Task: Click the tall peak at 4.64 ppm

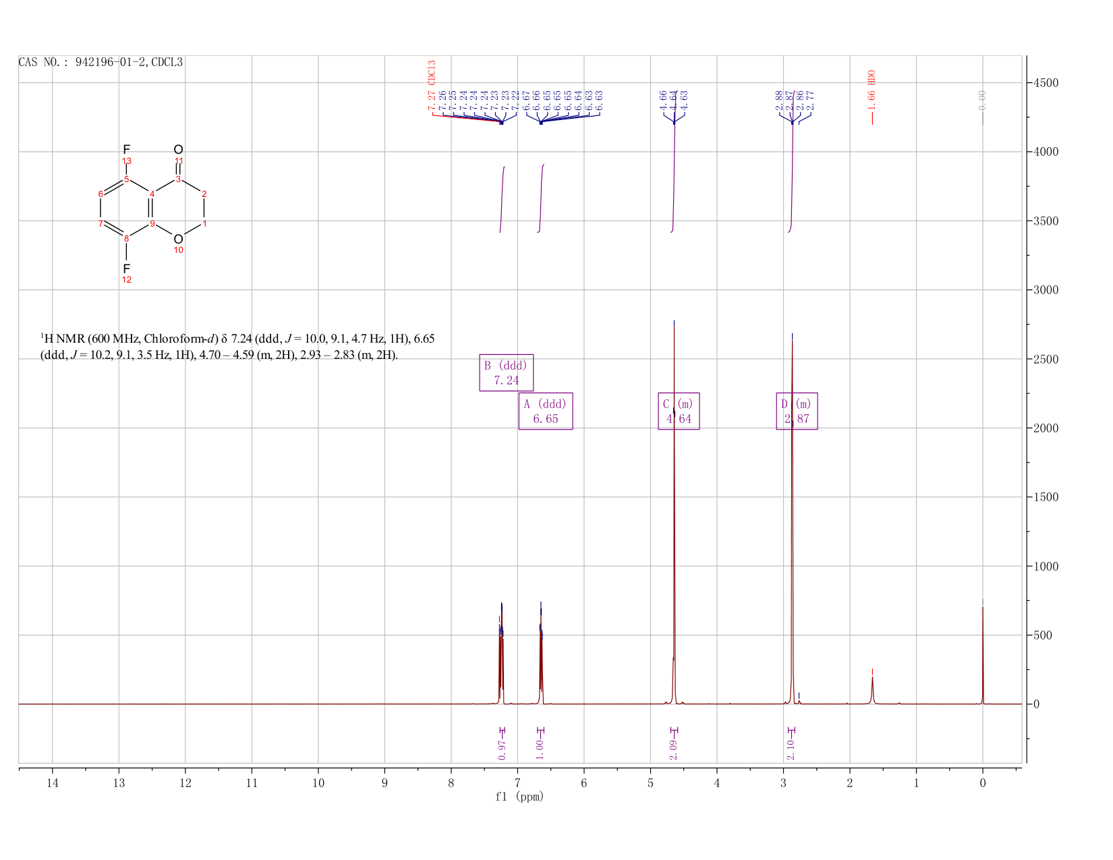Action: (674, 513)
